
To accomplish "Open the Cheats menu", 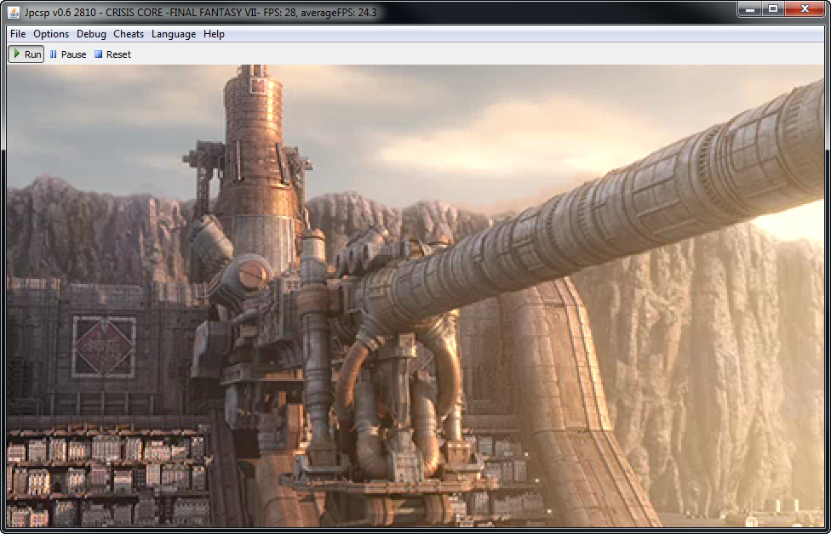I will tap(129, 34).
